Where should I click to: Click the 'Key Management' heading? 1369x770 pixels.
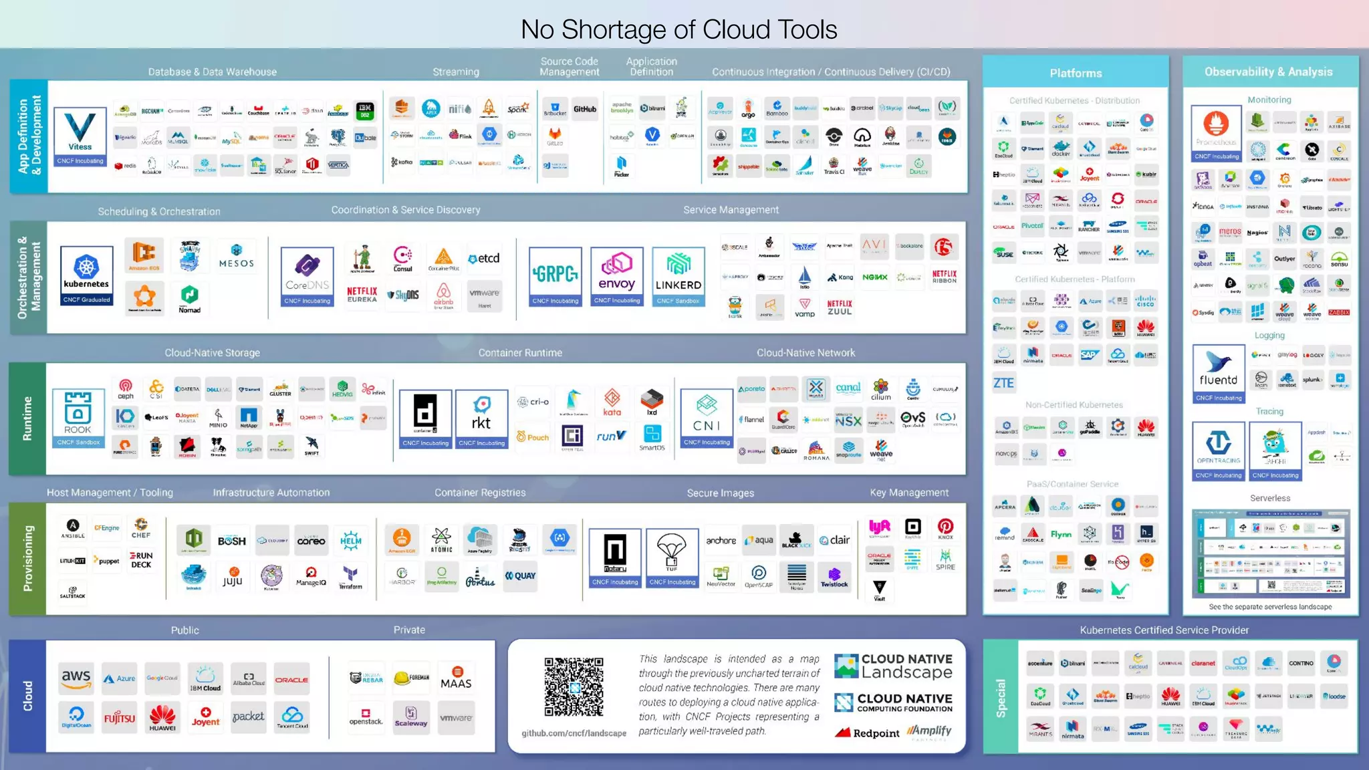909,493
